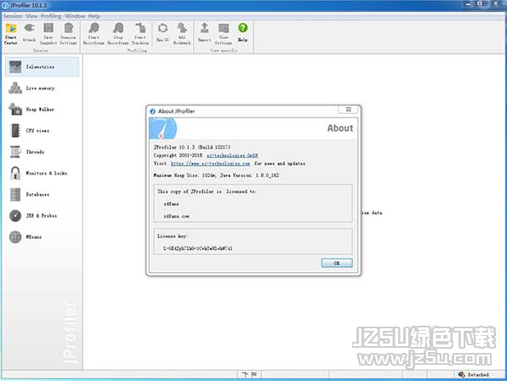The image size is (507, 381).
Task: Click the license key text
Action: [x=197, y=248]
